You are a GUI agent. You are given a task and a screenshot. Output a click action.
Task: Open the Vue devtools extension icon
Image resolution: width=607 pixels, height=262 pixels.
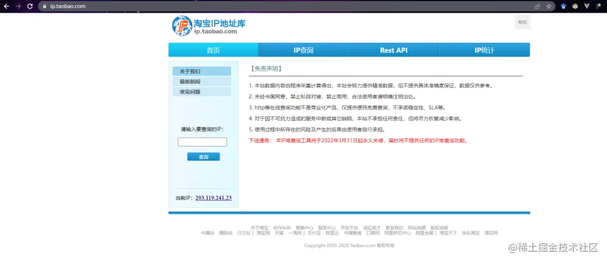click(x=587, y=6)
